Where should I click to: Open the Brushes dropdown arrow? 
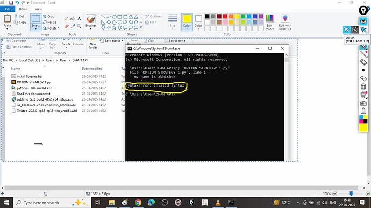pos(91,29)
